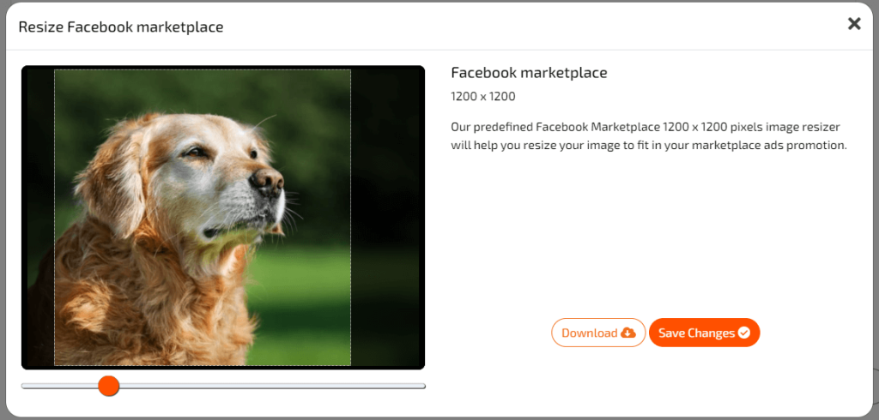Click the Download button
The image size is (879, 420).
point(597,333)
